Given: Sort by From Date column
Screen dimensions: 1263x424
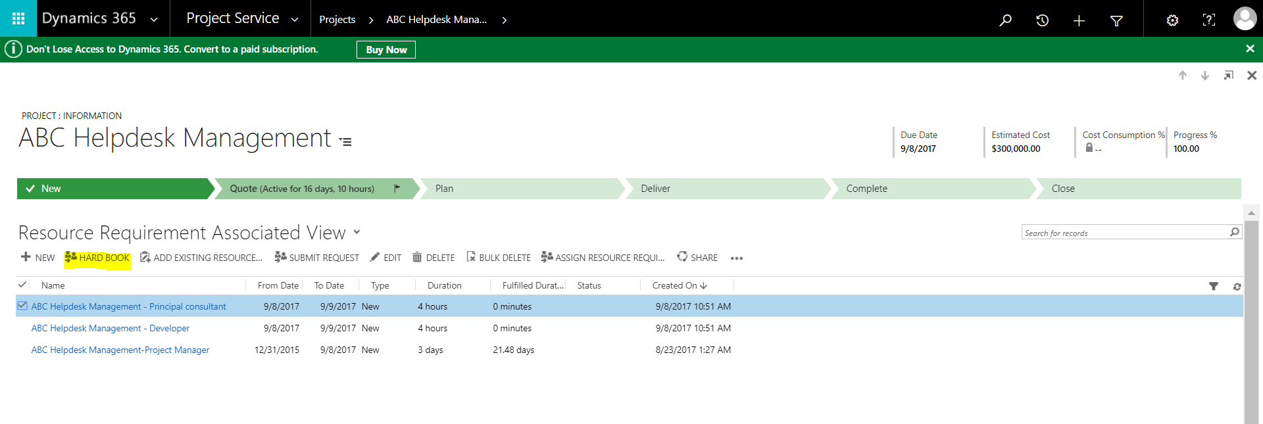Looking at the screenshot, I should pos(278,286).
